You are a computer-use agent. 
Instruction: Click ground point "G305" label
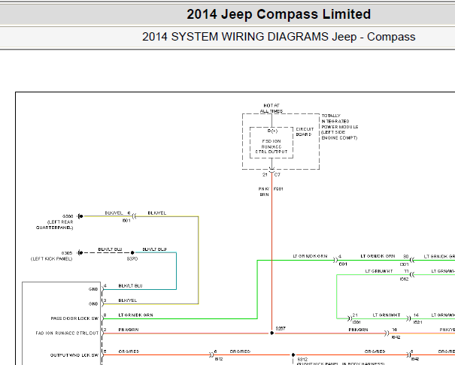click(67, 253)
